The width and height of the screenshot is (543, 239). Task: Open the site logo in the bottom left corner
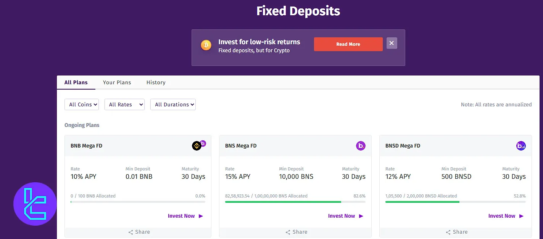34,204
